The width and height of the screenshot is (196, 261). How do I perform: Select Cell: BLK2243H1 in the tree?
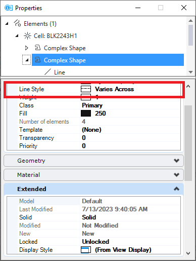click(55, 36)
